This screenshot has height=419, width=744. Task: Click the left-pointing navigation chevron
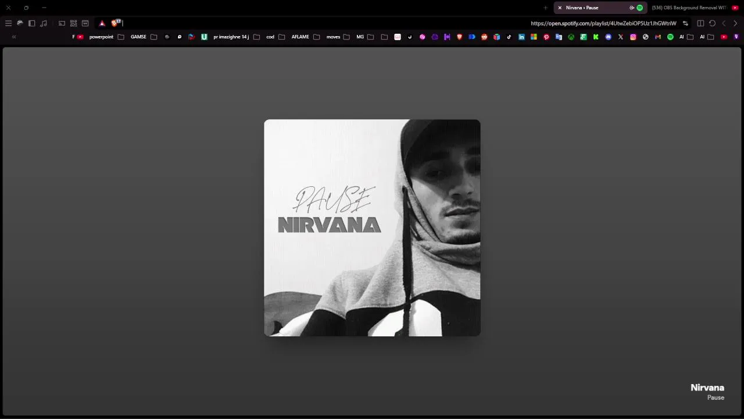click(x=724, y=23)
